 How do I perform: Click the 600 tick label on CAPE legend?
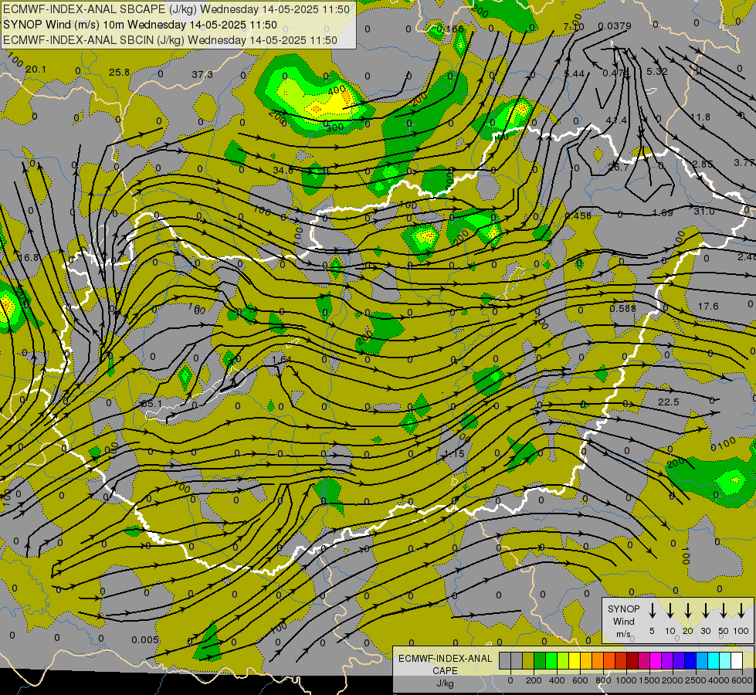(x=580, y=680)
